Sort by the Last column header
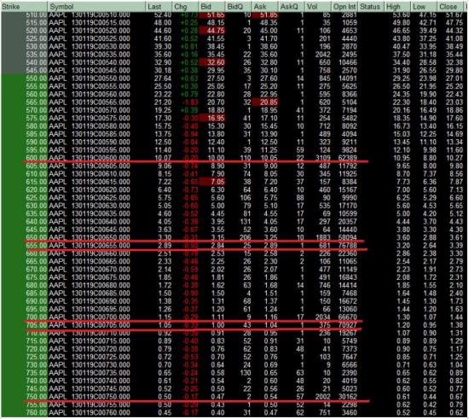The width and height of the screenshot is (469, 419). tap(159, 7)
